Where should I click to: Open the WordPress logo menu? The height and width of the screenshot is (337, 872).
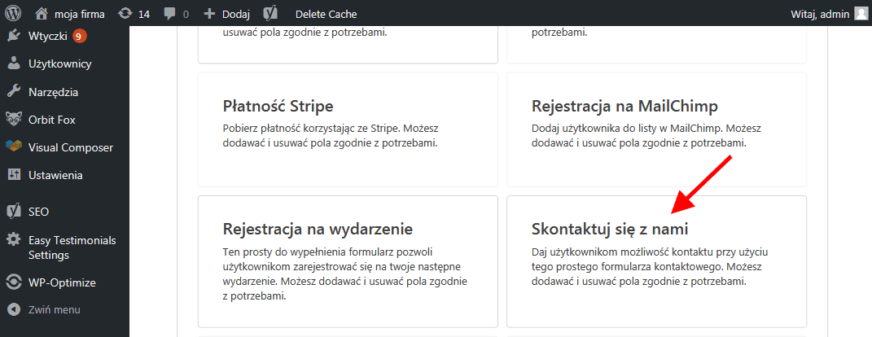tap(13, 13)
